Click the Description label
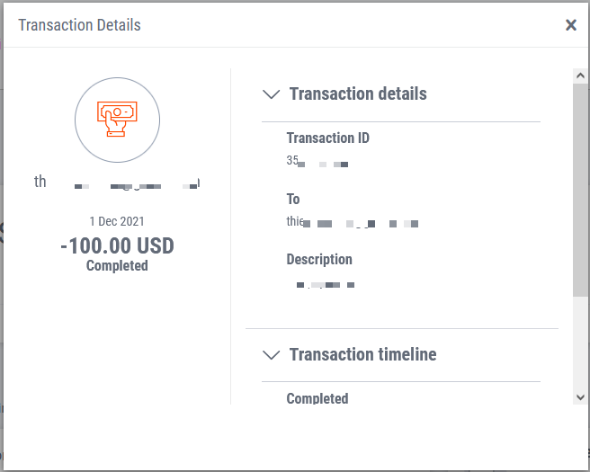The height and width of the screenshot is (472, 590). 319,259
